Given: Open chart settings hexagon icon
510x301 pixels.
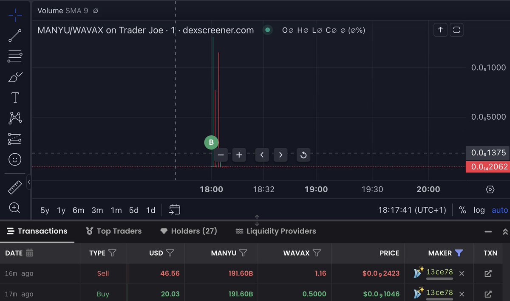Looking at the screenshot, I should 490,189.
